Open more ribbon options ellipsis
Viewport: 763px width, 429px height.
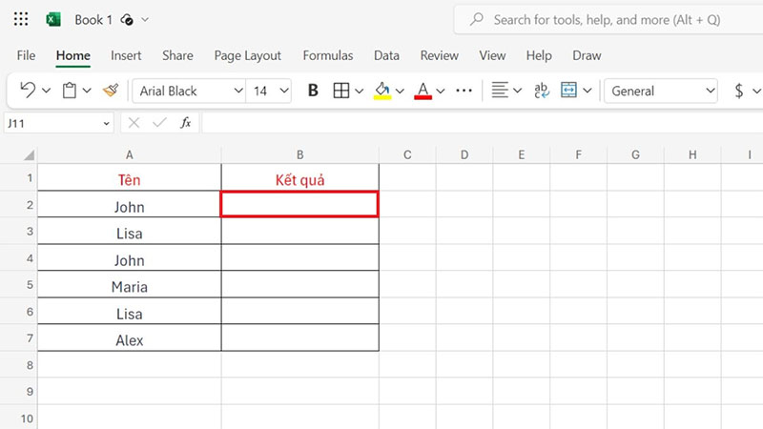464,91
